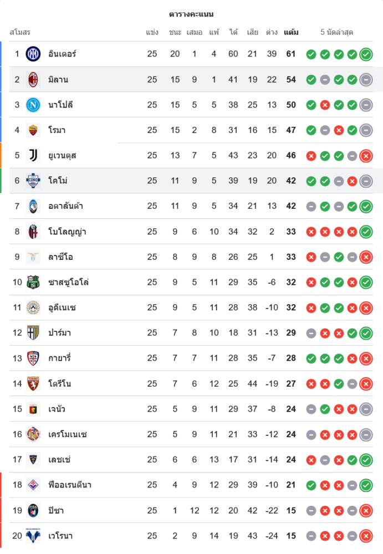Click Juventus's latest match loss indicator
The image size is (383, 554).
(x=366, y=156)
